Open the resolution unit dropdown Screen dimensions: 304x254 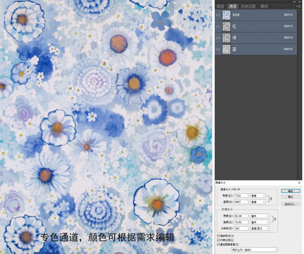[x=259, y=229]
